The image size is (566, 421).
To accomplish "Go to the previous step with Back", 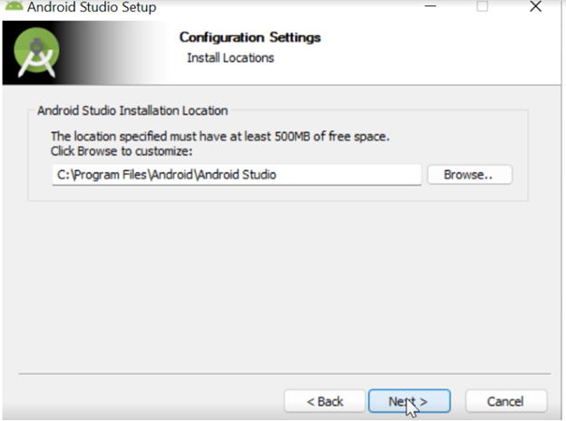I will tap(324, 401).
